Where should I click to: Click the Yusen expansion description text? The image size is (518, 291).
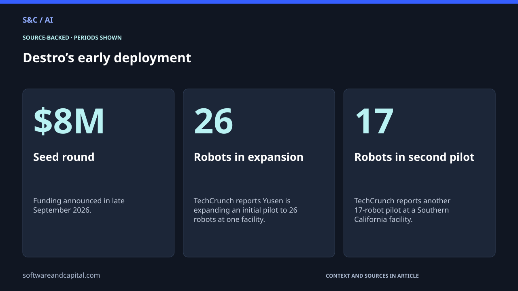(x=246, y=210)
